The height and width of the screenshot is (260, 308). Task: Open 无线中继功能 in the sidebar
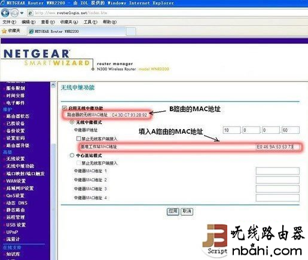20,166
